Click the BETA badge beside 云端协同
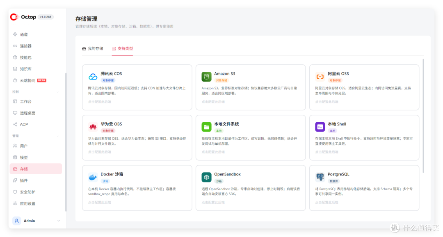The image size is (443, 237). coord(42,80)
